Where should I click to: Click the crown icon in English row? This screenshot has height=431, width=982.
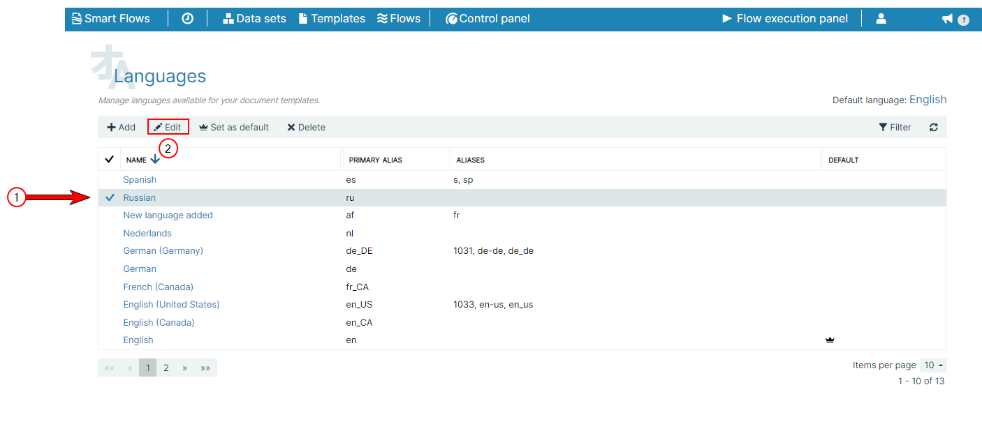click(x=830, y=340)
